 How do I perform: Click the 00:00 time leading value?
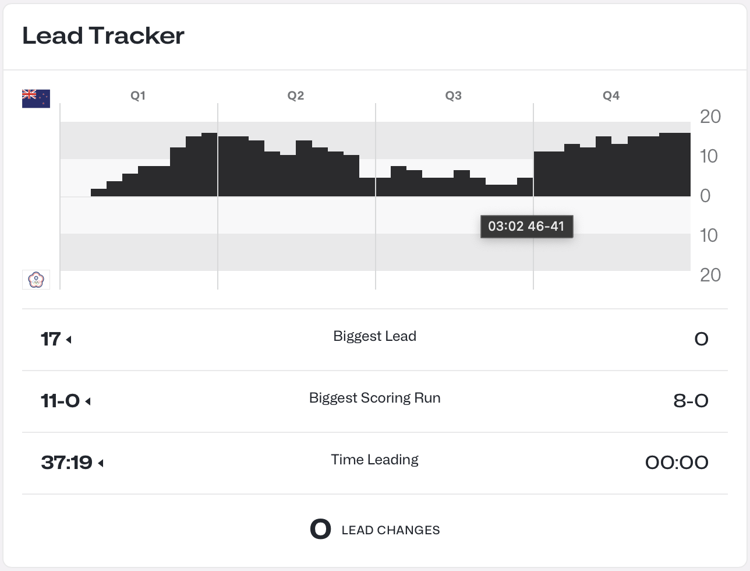(x=677, y=463)
